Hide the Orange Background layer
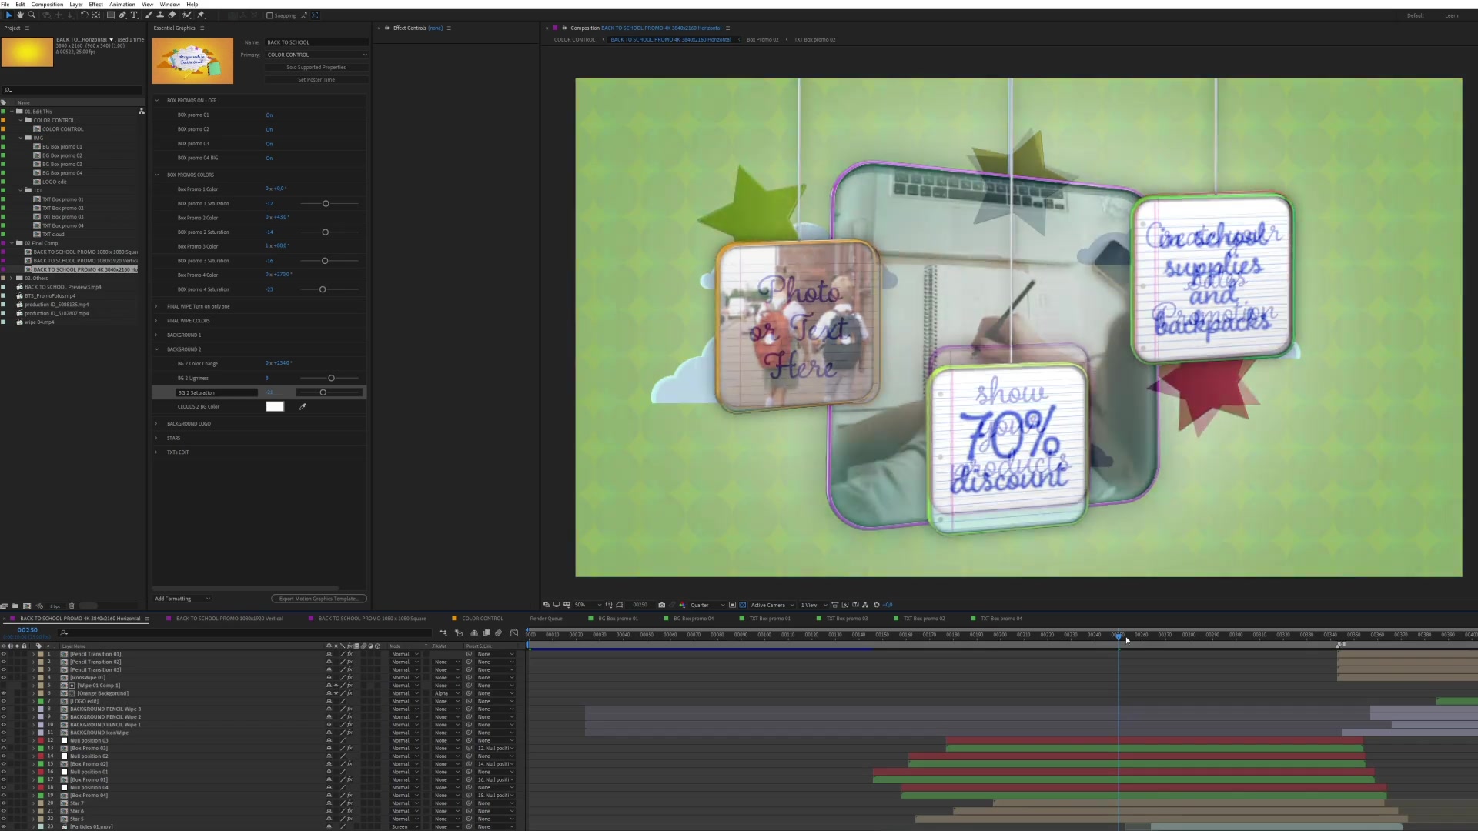1478x831 pixels. (4, 693)
